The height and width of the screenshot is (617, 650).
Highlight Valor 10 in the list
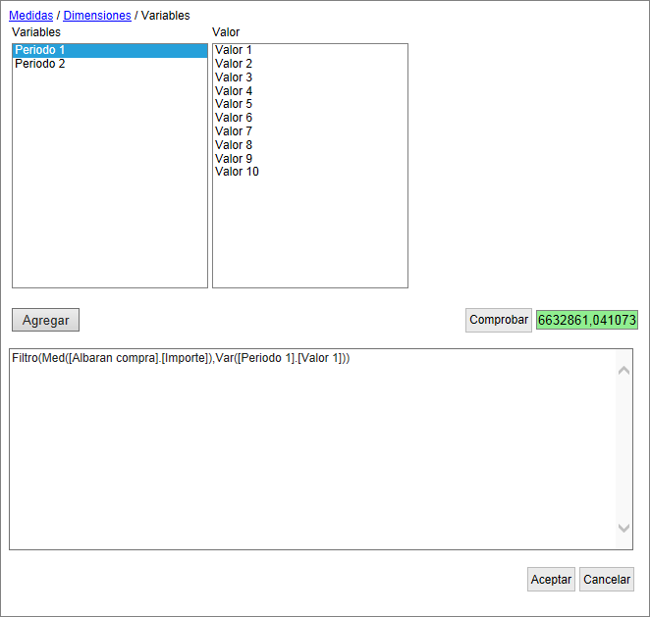237,172
